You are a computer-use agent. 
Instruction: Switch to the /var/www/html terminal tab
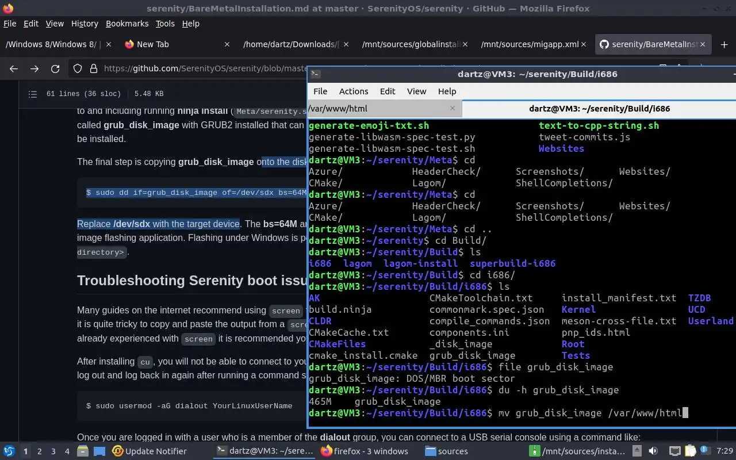point(385,108)
